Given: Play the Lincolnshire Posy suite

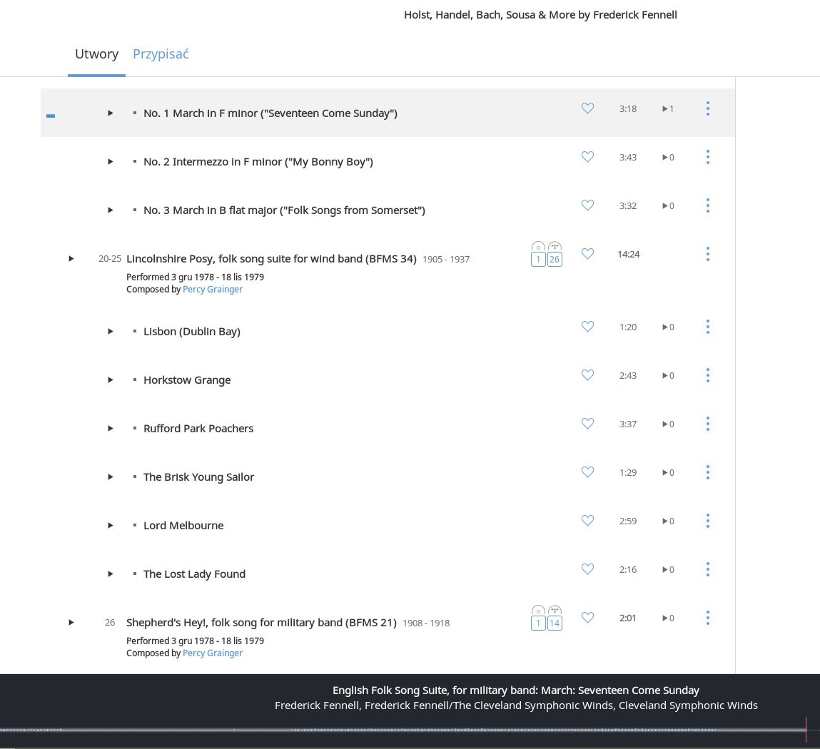Looking at the screenshot, I should click(x=71, y=259).
